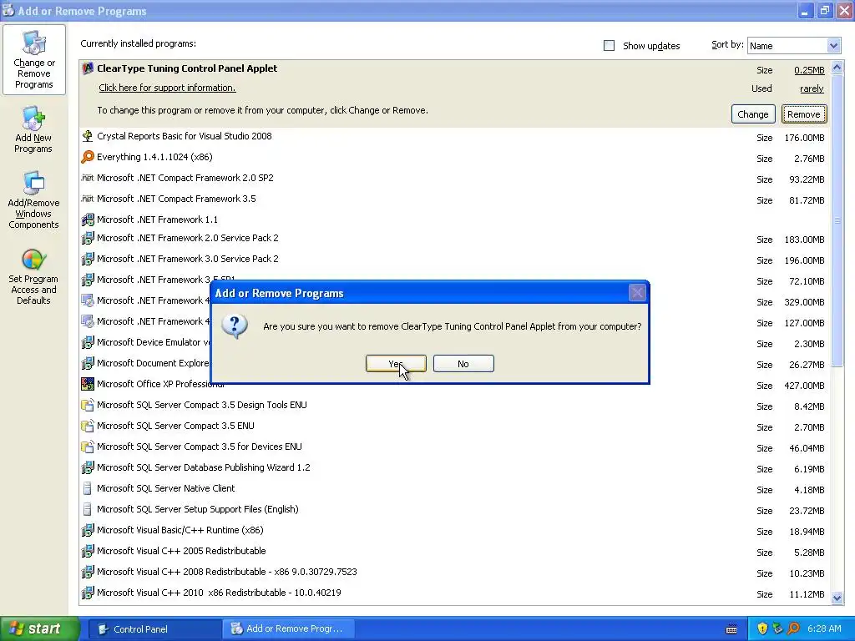
Task: Click .NET Compact Framework 3.5 icon
Action: click(87, 199)
